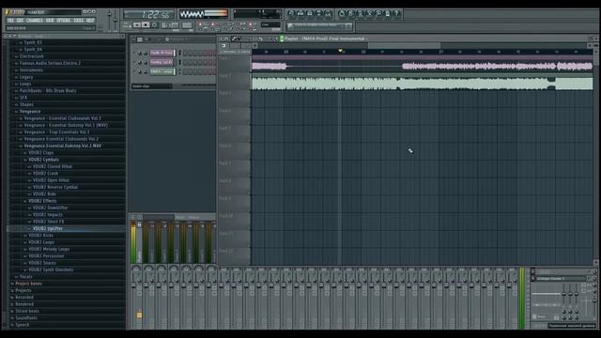Toggle the transport Record button

point(154,25)
